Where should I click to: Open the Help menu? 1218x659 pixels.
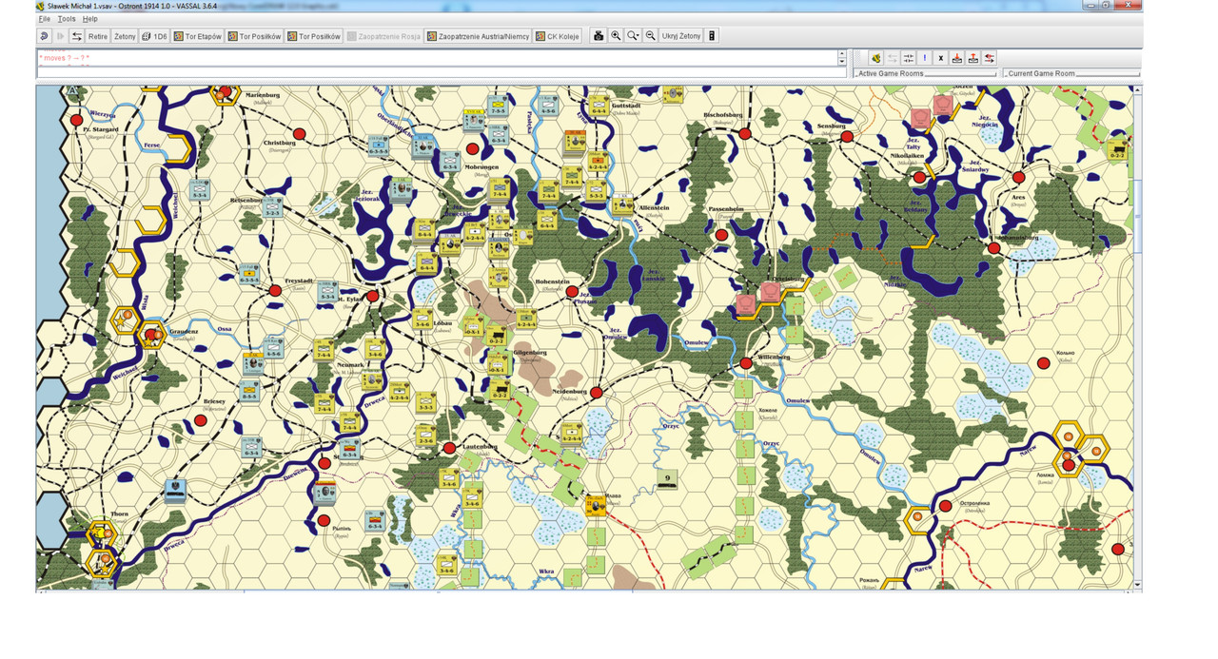(89, 19)
